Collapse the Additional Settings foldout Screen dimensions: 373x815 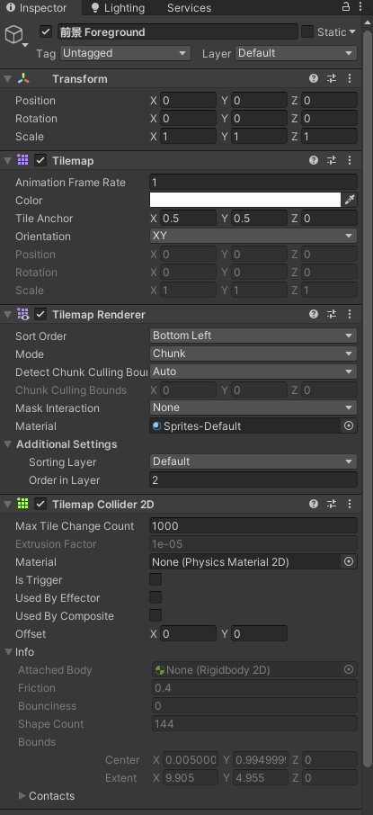8,444
